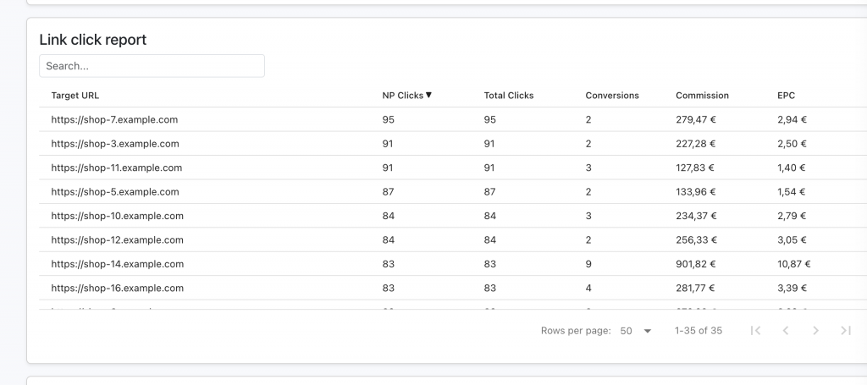The width and height of the screenshot is (867, 385).
Task: Sort by Commission column header
Action: pyautogui.click(x=702, y=96)
